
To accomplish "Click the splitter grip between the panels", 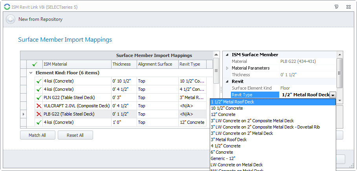I will coord(221,89).
